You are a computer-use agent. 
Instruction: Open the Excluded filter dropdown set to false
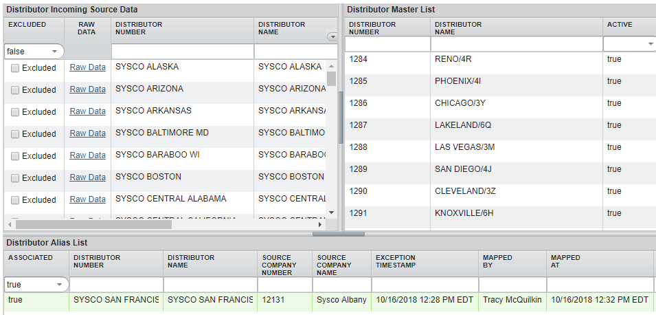[54, 52]
